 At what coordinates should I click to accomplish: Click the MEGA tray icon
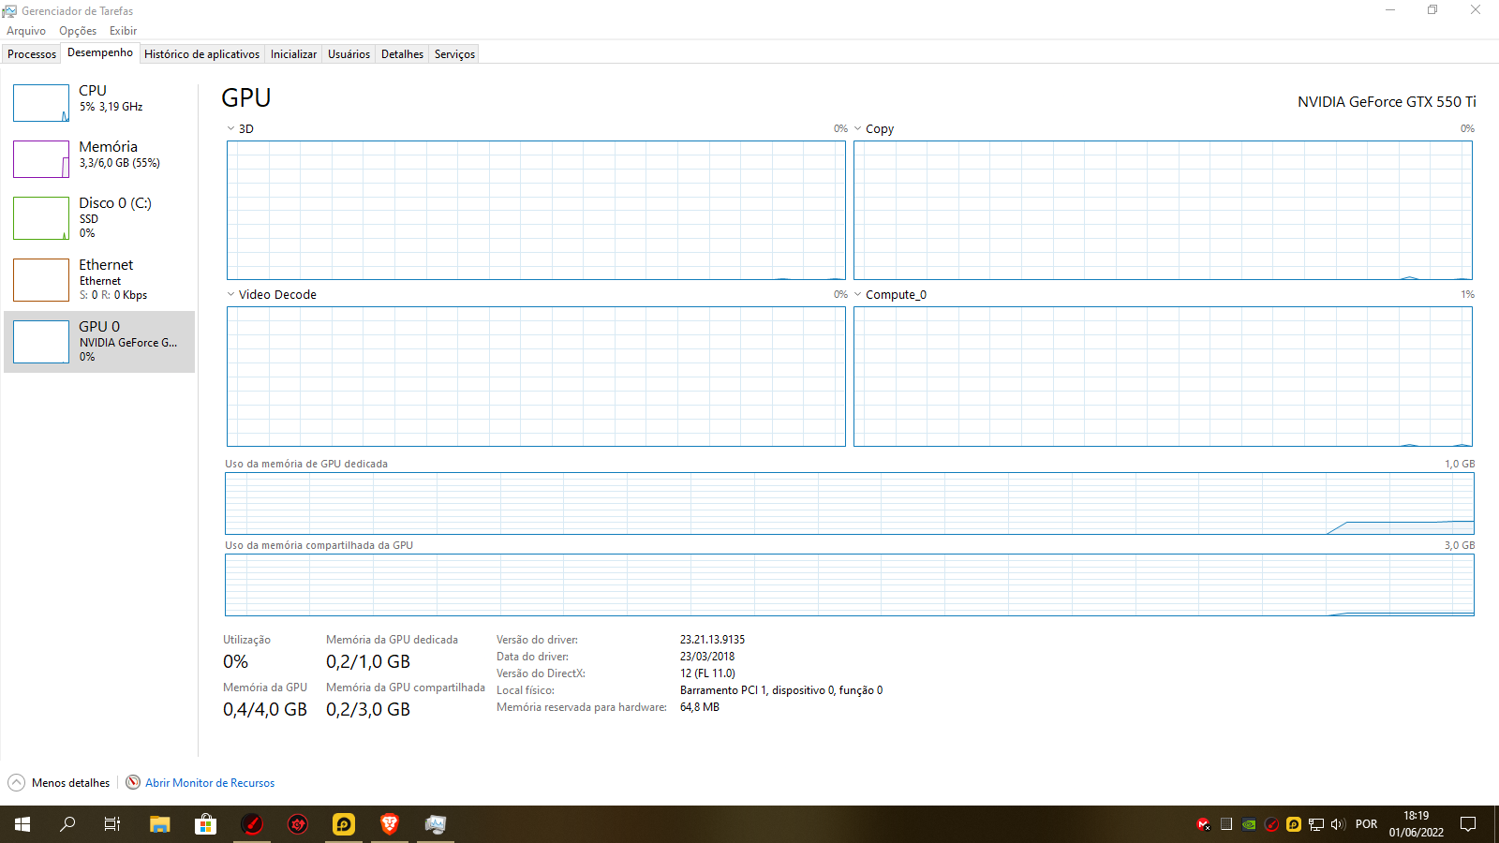[x=1204, y=824]
